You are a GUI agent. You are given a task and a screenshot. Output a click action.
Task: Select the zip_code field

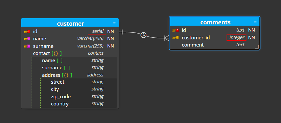pyautogui.click(x=79, y=97)
